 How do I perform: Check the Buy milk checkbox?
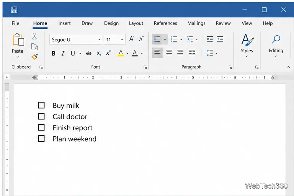pyautogui.click(x=41, y=105)
